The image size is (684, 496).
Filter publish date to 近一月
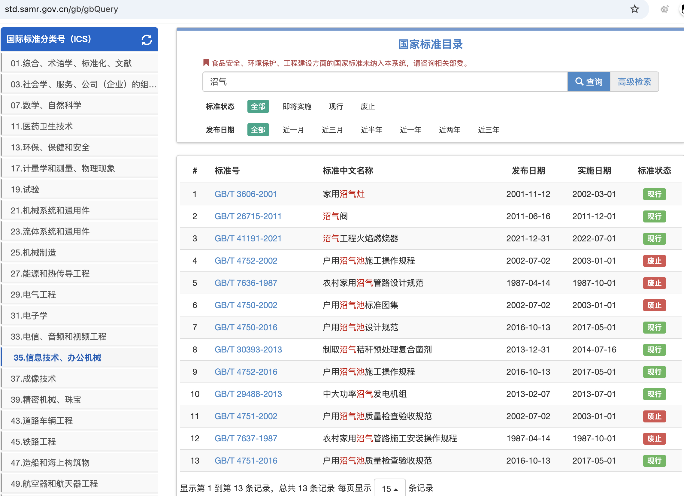[x=293, y=130]
